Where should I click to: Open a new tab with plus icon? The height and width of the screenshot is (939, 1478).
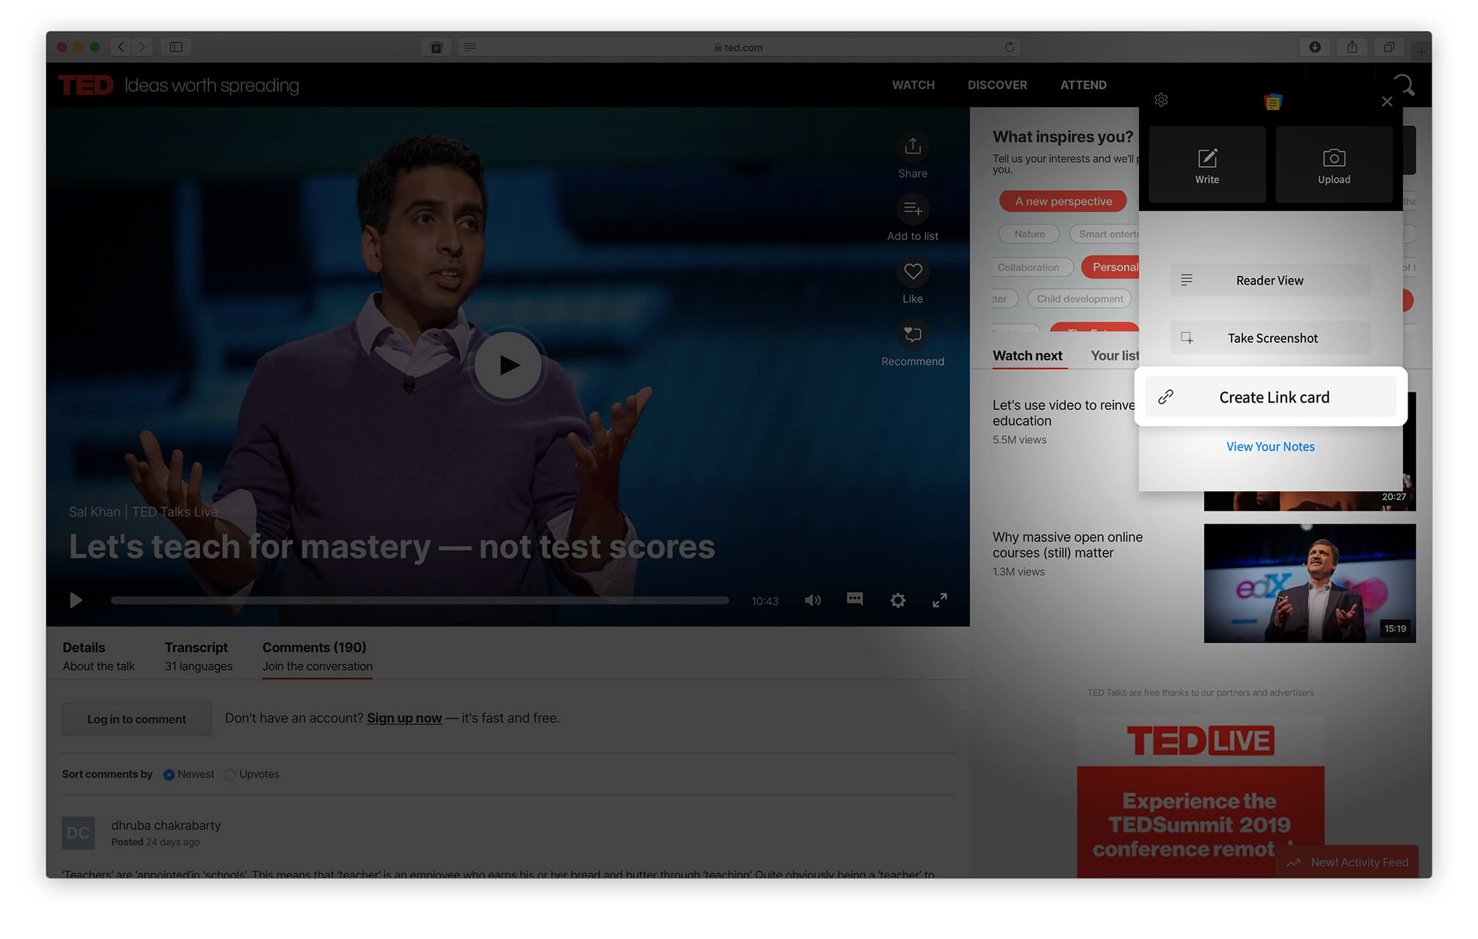pyautogui.click(x=1421, y=51)
